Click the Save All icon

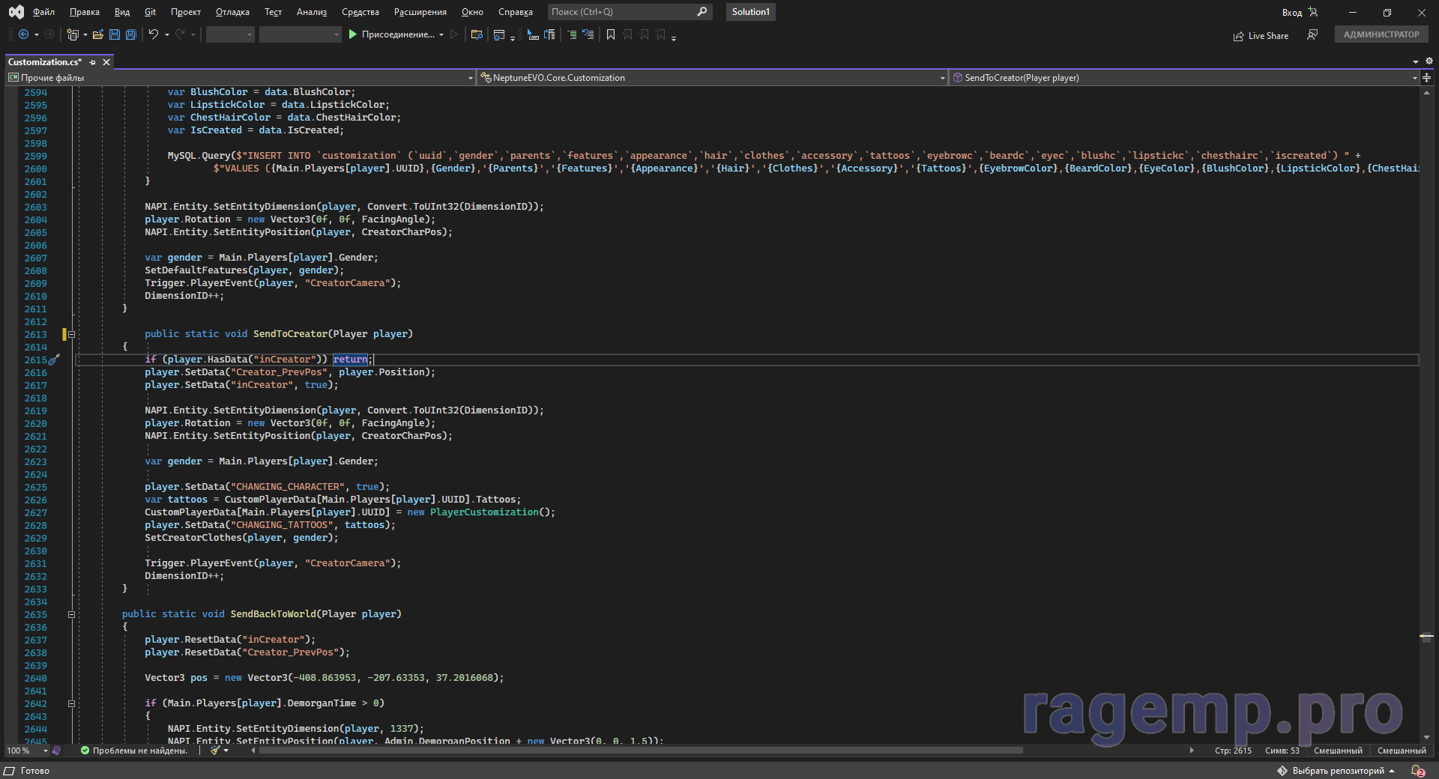(x=131, y=34)
